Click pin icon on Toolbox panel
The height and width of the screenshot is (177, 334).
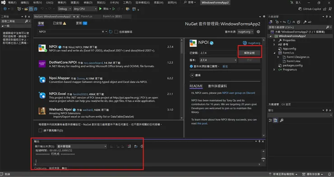click(26, 17)
